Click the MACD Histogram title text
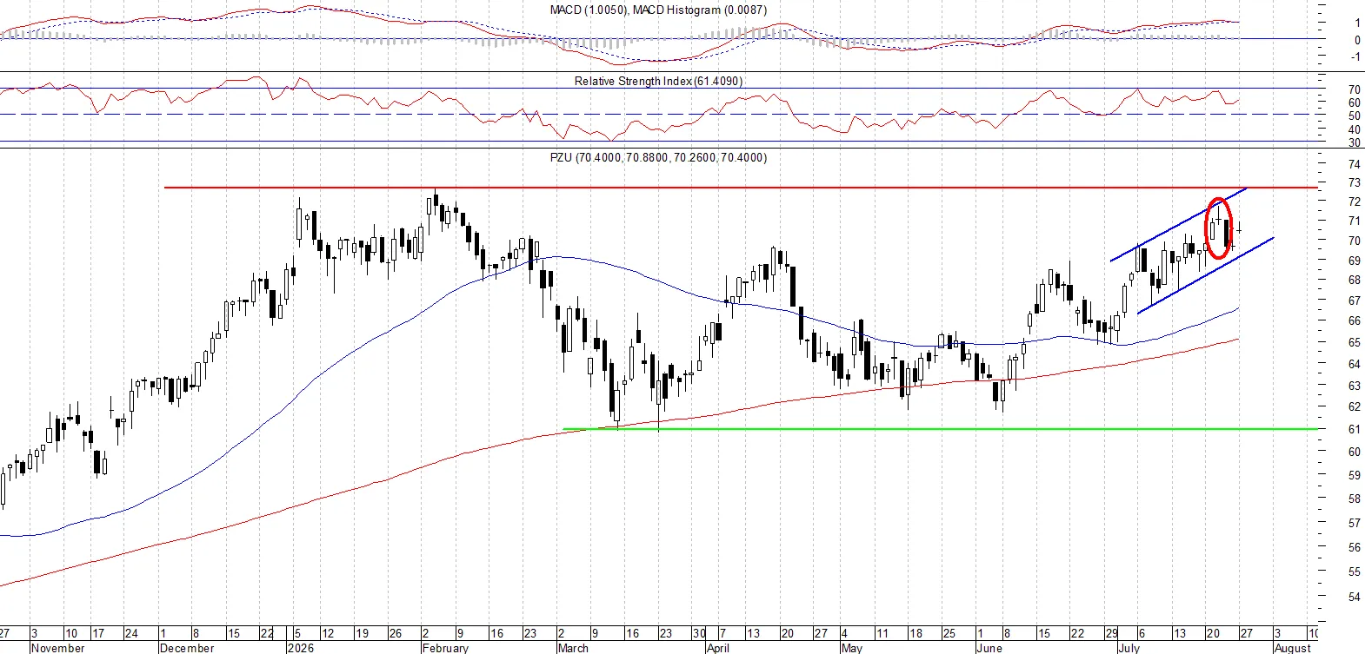Image resolution: width=1365 pixels, height=654 pixels. (x=700, y=10)
